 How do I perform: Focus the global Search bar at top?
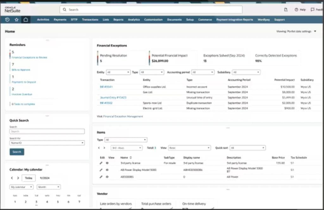click(151, 10)
